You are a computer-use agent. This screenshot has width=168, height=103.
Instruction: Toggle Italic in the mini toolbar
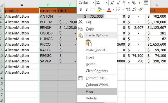87,10
